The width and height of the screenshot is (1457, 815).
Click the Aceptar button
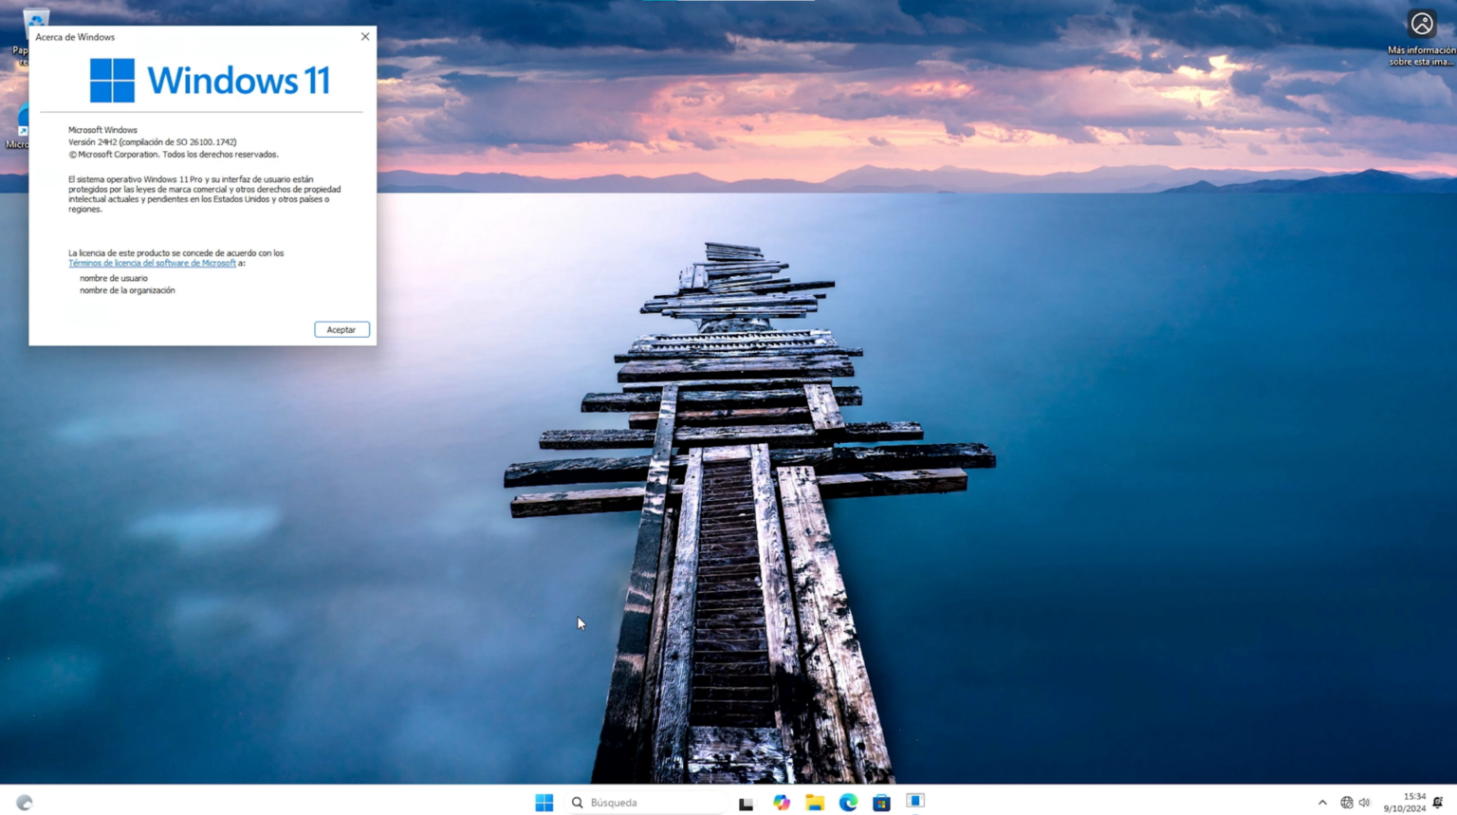pyautogui.click(x=341, y=329)
